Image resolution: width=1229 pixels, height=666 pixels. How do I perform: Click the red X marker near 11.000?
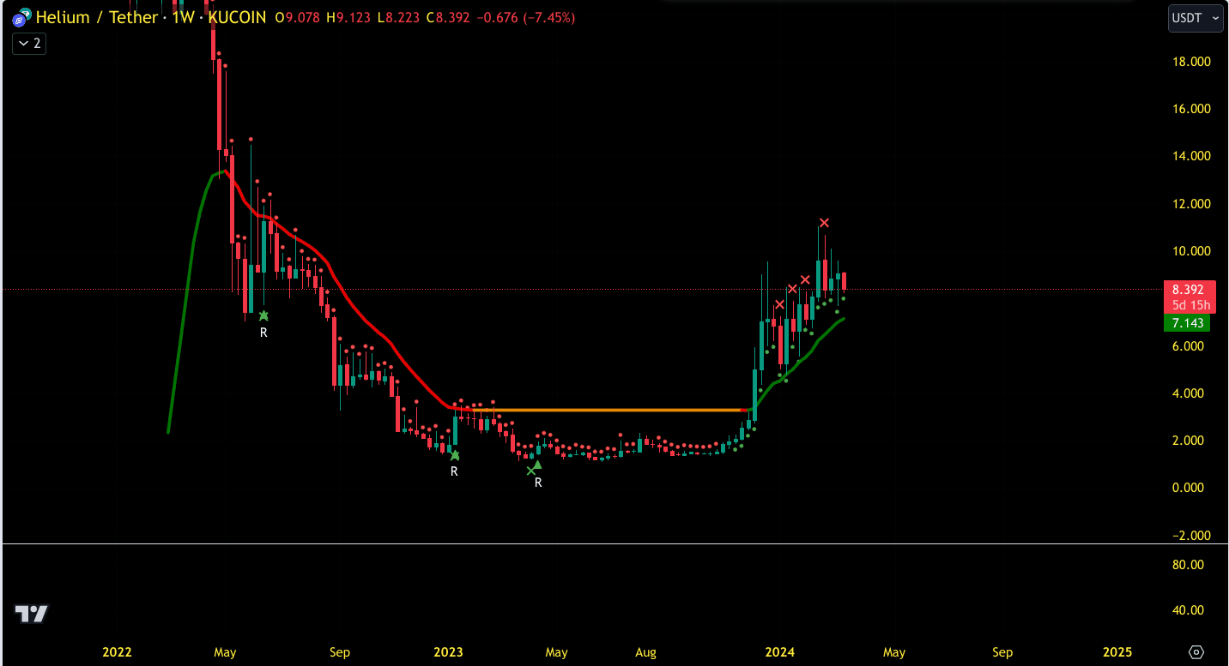pyautogui.click(x=824, y=223)
